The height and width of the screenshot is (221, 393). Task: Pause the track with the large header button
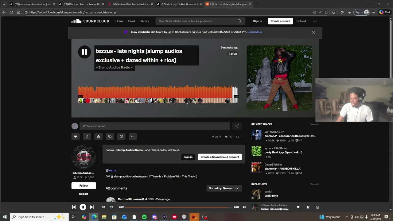(84, 52)
